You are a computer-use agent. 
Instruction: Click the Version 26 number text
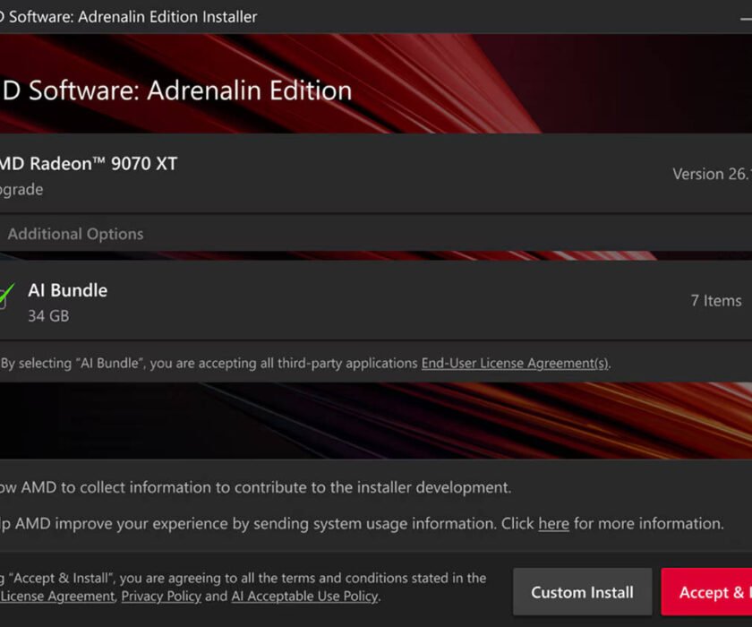click(711, 174)
